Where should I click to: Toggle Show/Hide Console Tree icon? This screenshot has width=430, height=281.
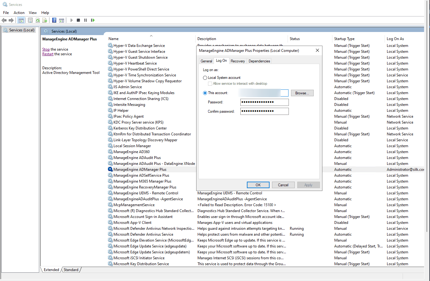pos(21,20)
